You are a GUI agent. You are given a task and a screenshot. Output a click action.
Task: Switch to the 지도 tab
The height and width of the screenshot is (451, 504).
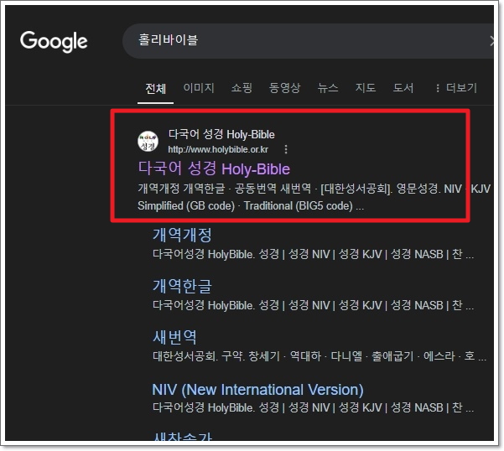coord(366,88)
